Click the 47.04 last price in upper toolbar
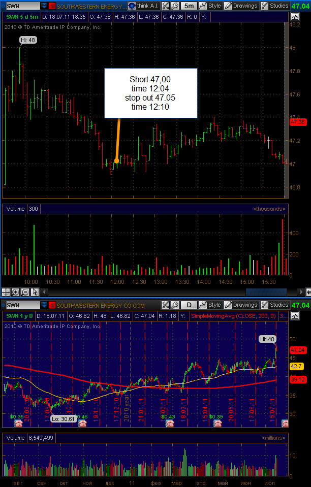 (x=301, y=6)
